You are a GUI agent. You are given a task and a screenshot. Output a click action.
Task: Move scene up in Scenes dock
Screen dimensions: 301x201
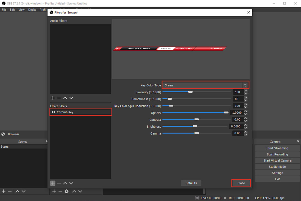[17, 191]
